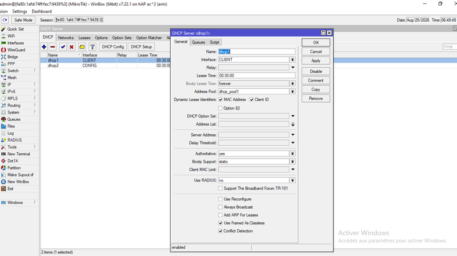Open the Files section
The width and height of the screenshot is (457, 256).
pos(11,126)
